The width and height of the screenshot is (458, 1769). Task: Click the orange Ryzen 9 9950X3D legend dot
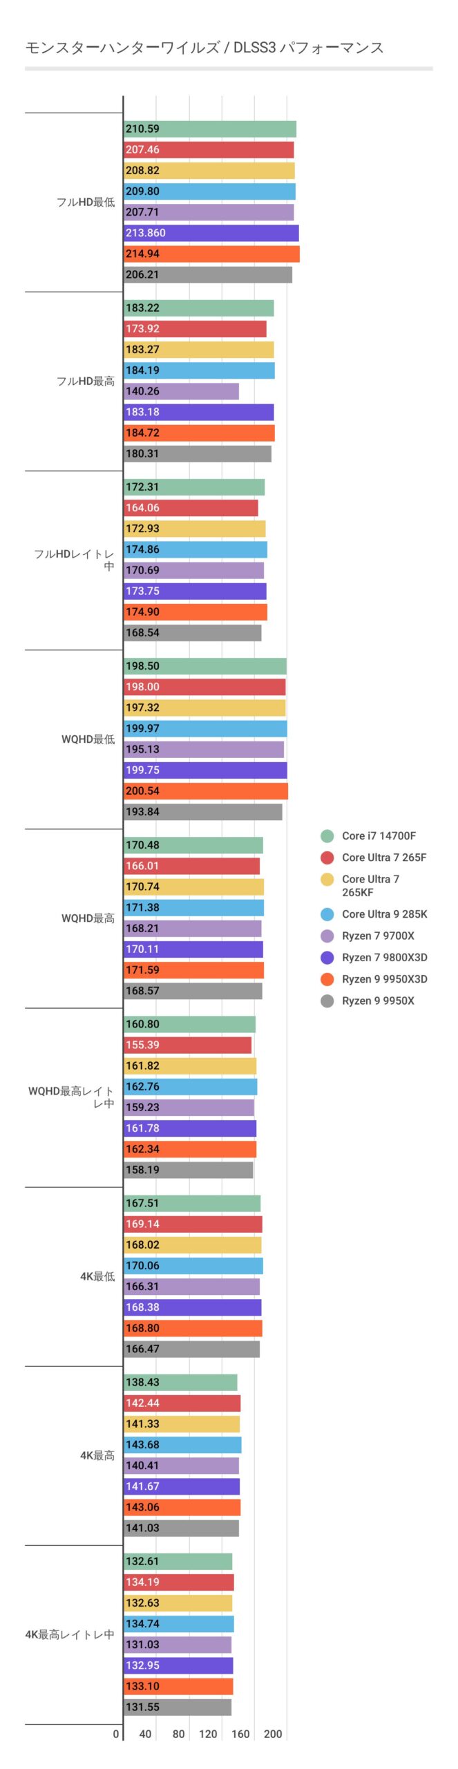tap(327, 978)
